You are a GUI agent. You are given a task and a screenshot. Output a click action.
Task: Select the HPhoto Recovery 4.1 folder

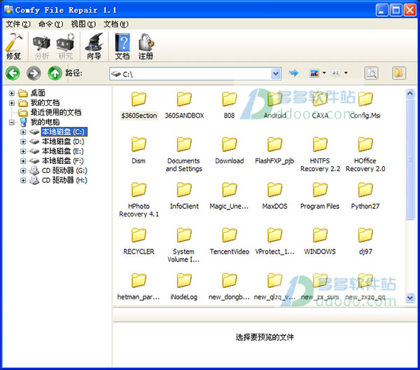pos(139,200)
